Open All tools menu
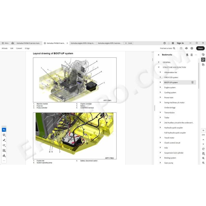The height and width of the screenshot is (206, 206). point(5,48)
